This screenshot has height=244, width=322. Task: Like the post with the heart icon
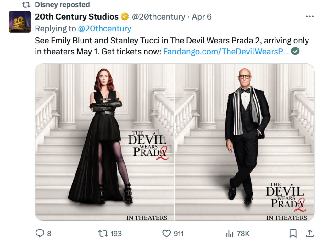point(166,234)
